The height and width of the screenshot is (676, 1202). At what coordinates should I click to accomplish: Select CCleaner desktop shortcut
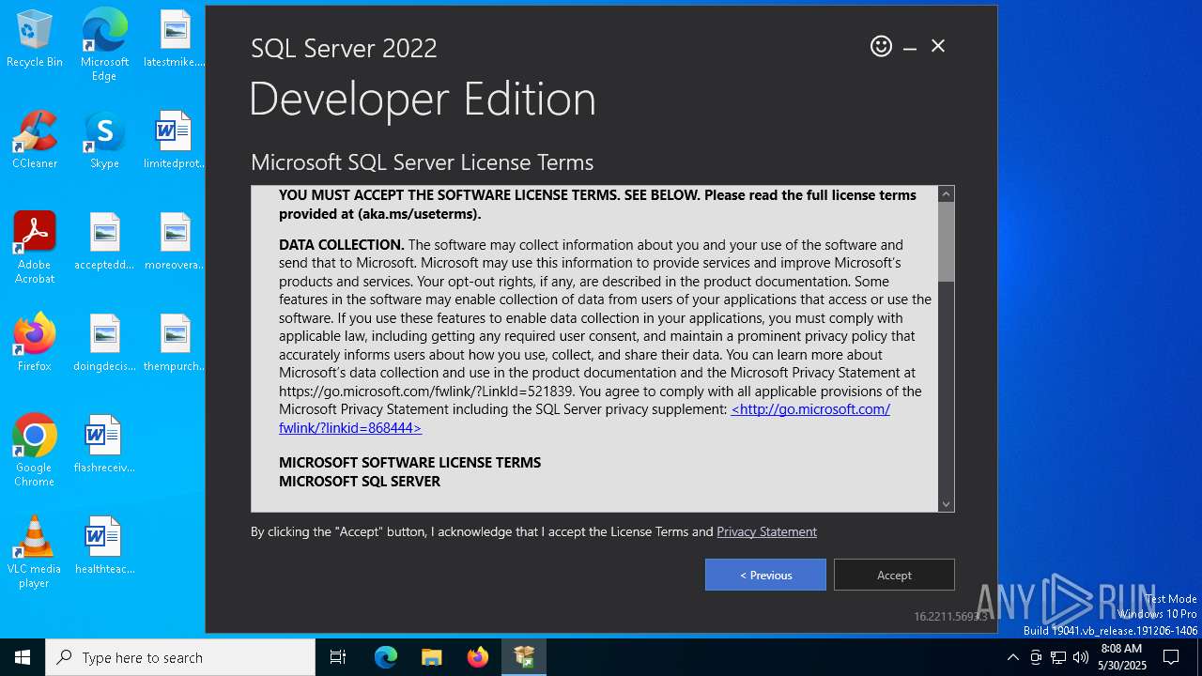35,141
